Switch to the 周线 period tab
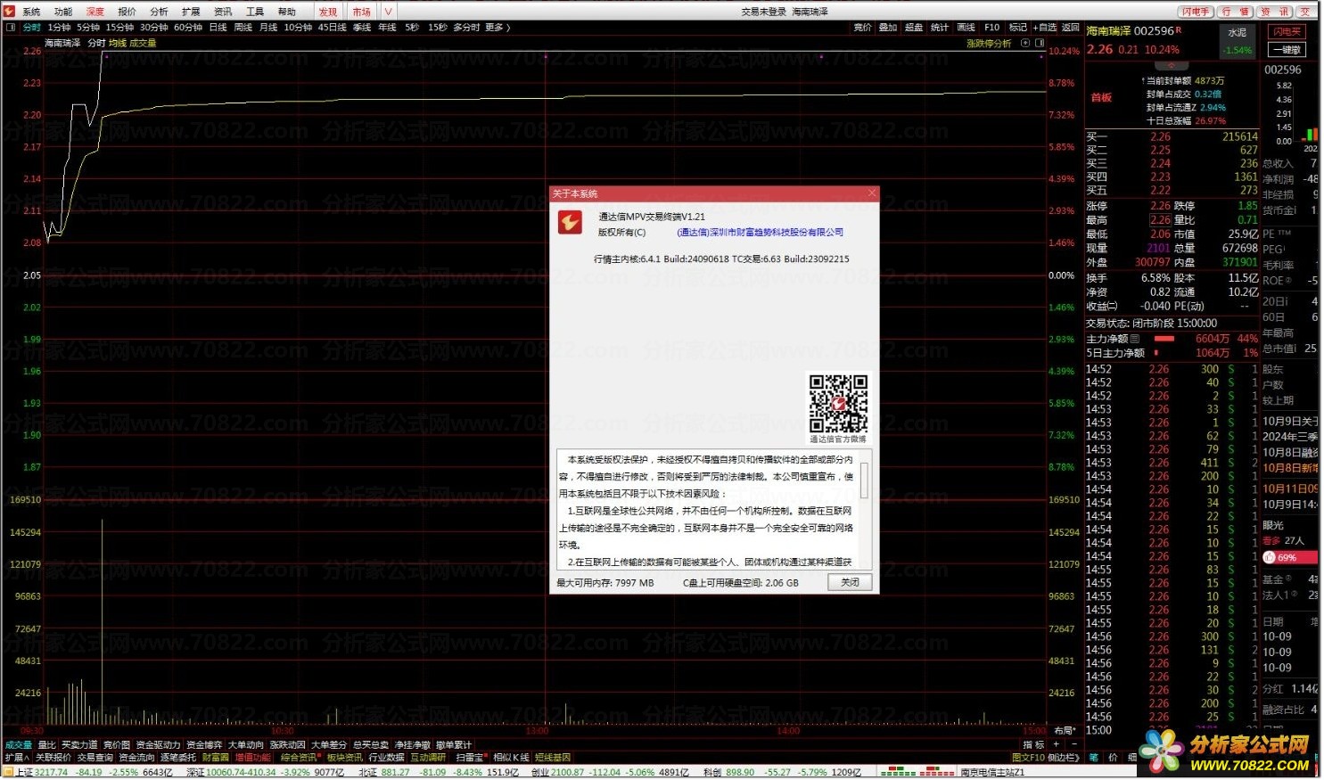 click(243, 28)
